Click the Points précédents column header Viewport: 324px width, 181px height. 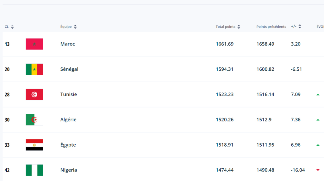tap(271, 27)
